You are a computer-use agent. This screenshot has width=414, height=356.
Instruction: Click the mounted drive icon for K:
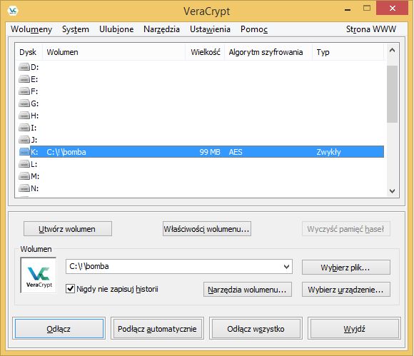coord(24,152)
